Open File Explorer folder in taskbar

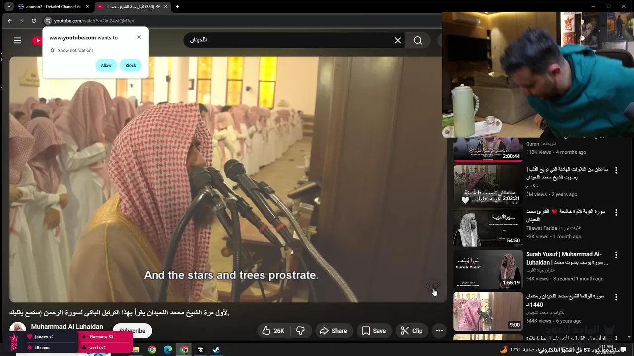click(x=136, y=350)
